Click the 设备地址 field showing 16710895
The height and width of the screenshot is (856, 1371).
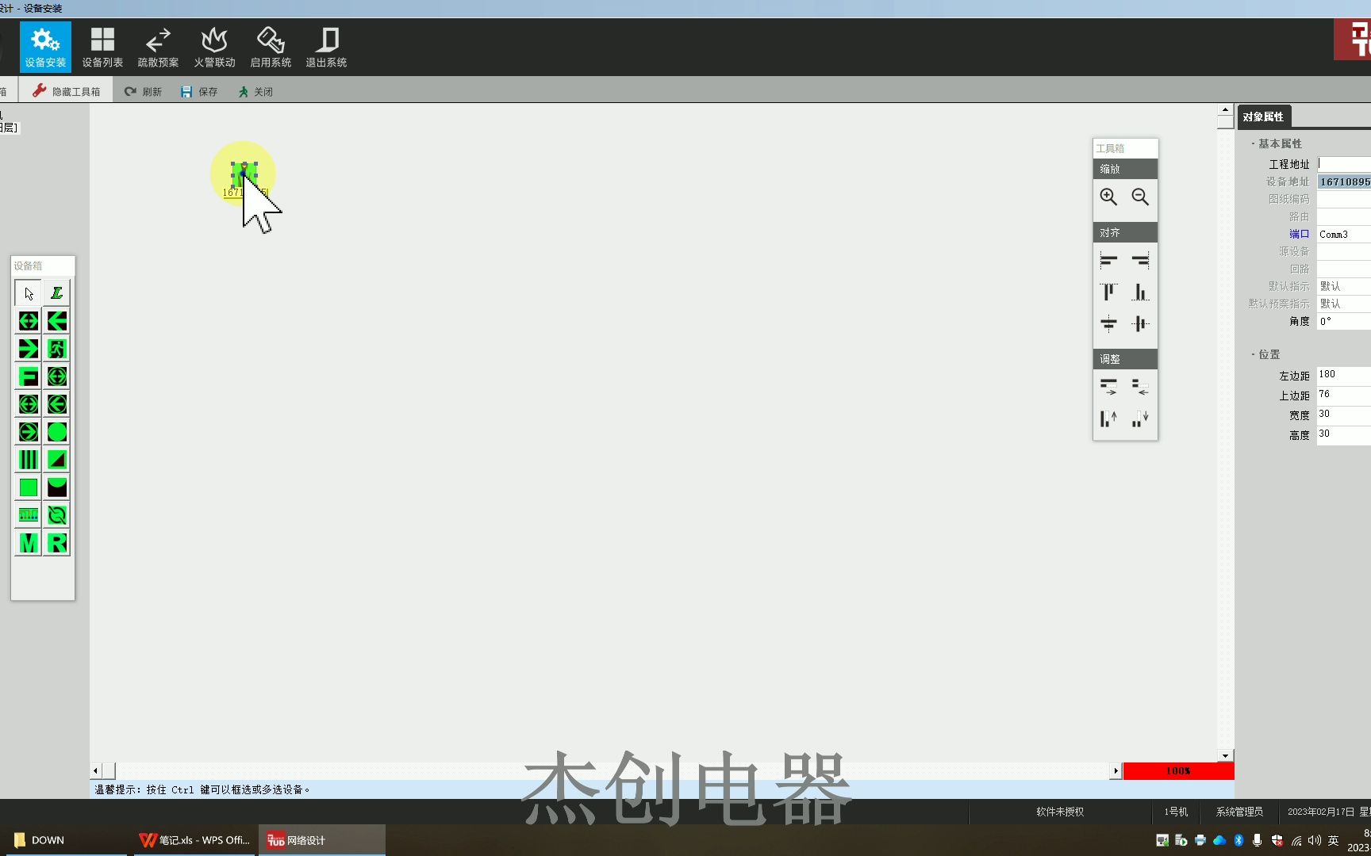pos(1344,182)
